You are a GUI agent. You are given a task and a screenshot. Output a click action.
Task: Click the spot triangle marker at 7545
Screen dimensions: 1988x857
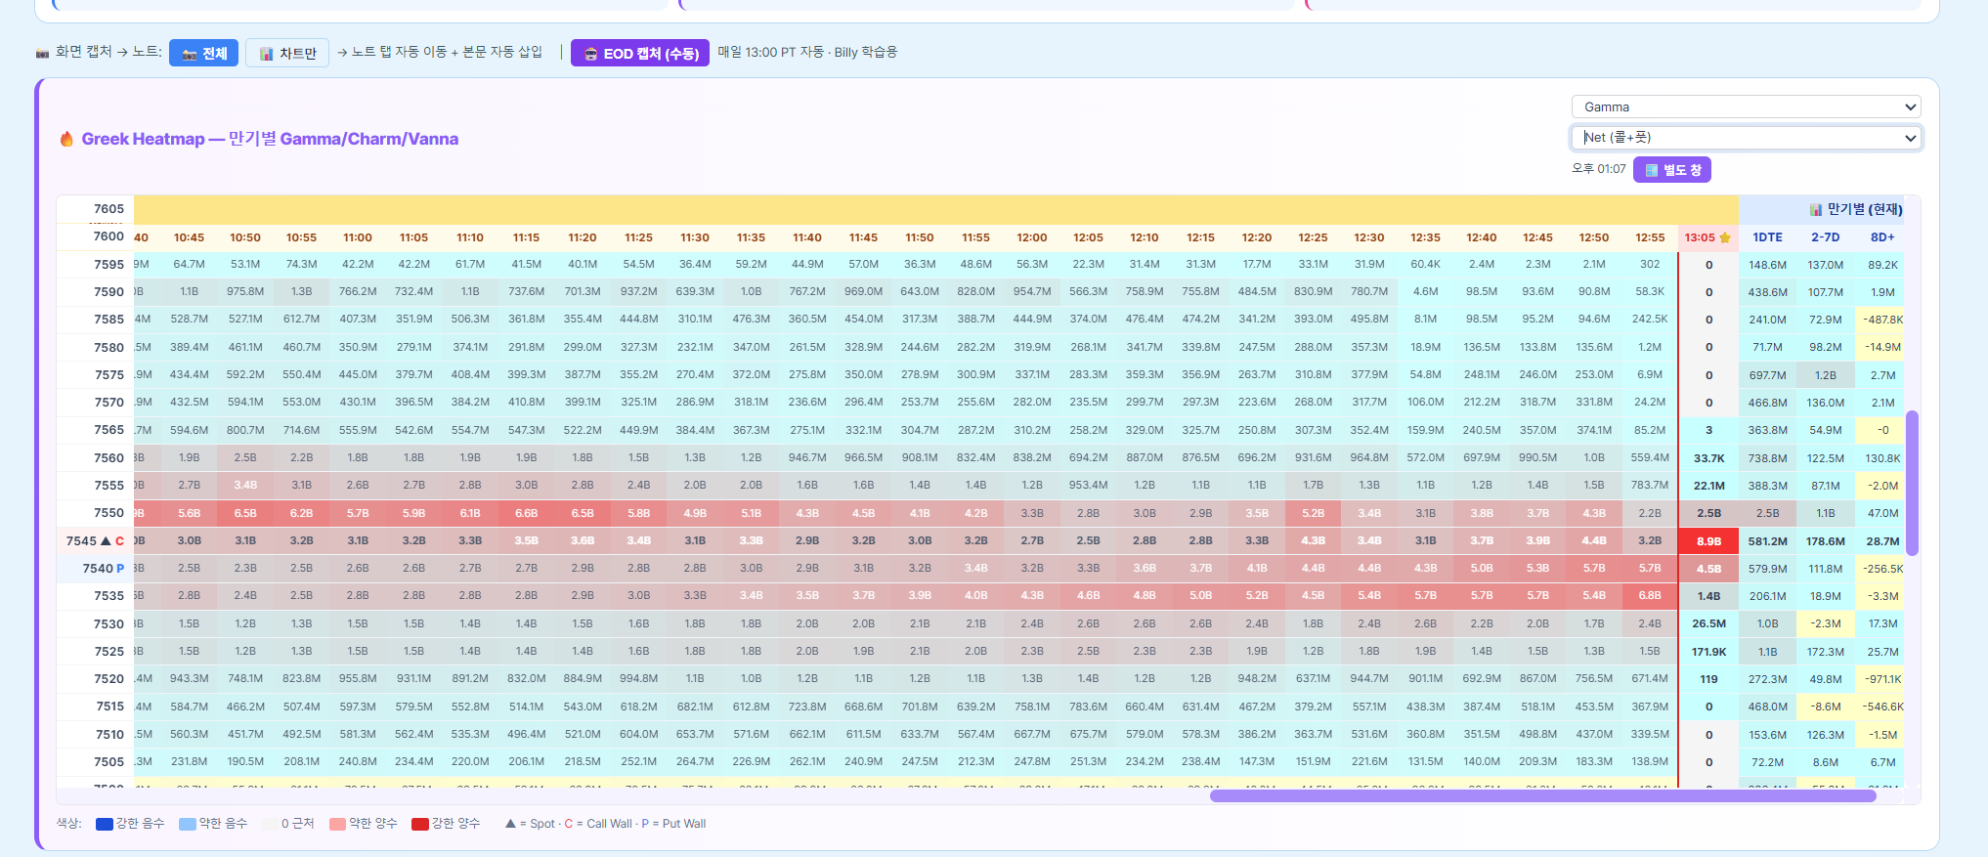coord(106,540)
